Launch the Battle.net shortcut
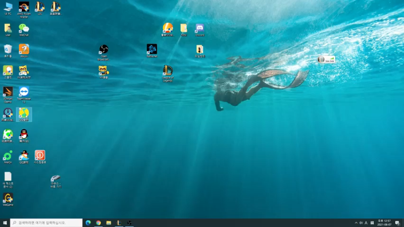 tap(152, 51)
